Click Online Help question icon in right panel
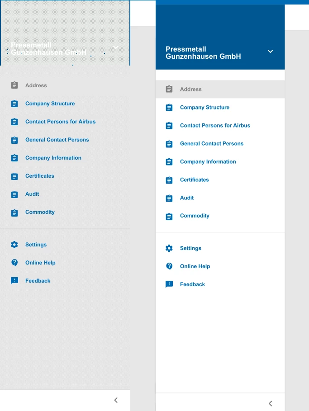This screenshot has width=309, height=411. pyautogui.click(x=169, y=266)
